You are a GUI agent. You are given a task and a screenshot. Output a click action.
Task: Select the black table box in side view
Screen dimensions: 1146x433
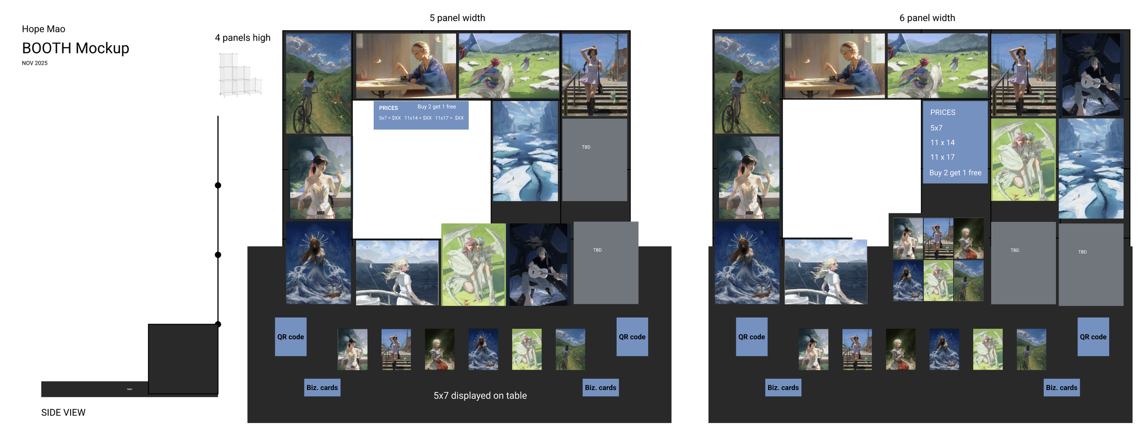point(183,359)
